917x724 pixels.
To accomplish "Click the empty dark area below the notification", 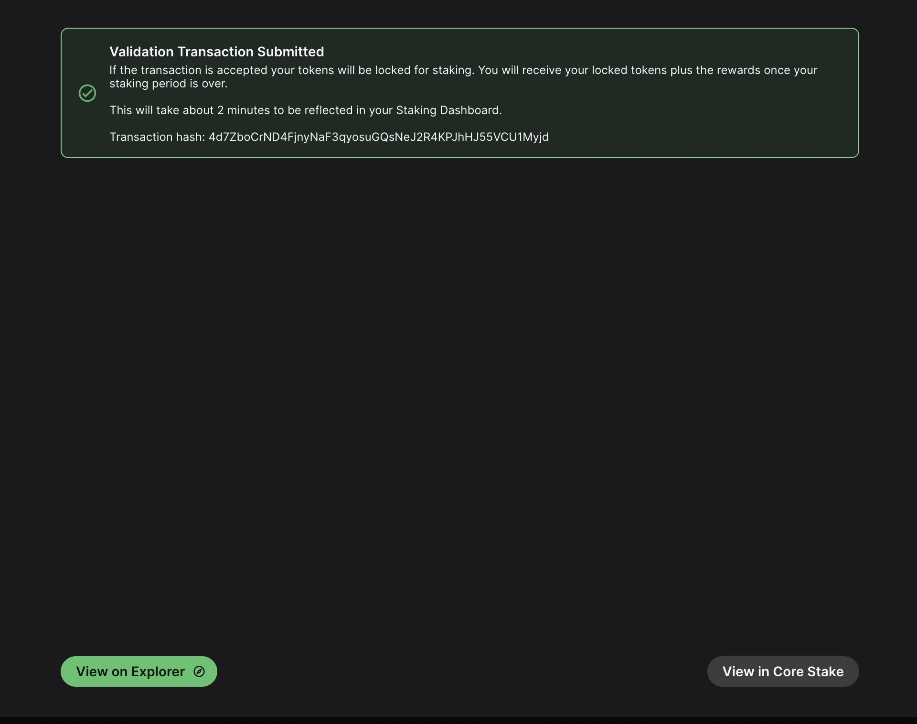I will point(458,382).
